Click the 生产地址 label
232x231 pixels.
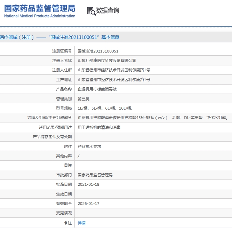pyautogui.click(x=64, y=80)
